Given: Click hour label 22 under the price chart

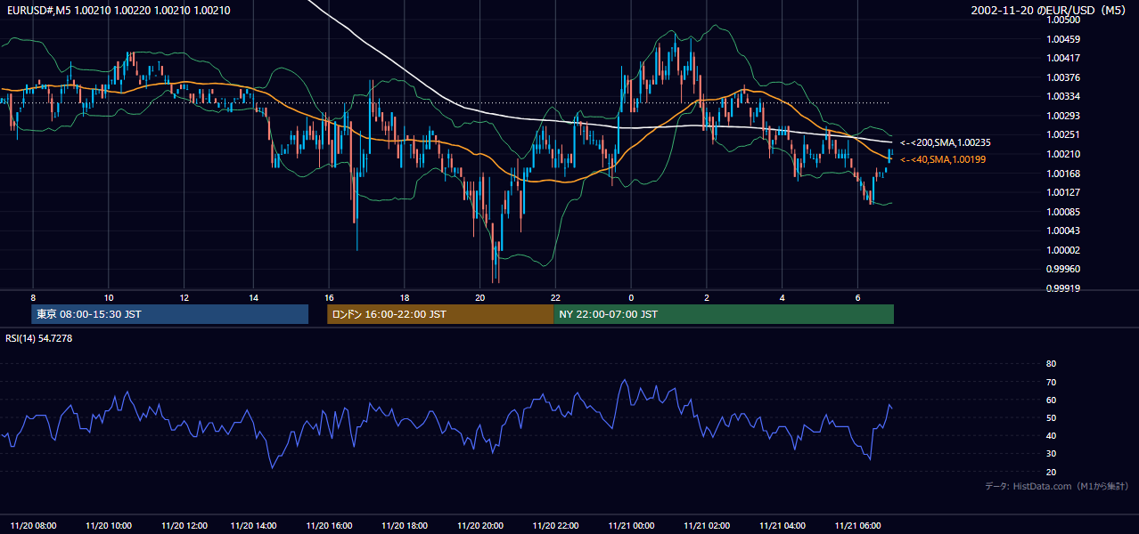Looking at the screenshot, I should click(555, 296).
